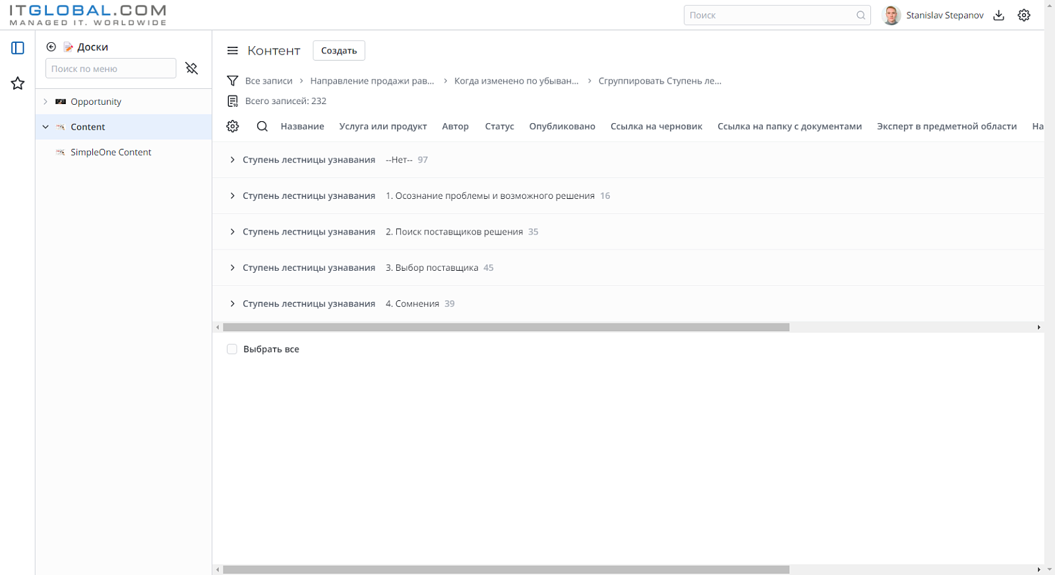
Task: Sort by Название column header
Action: [x=302, y=126]
